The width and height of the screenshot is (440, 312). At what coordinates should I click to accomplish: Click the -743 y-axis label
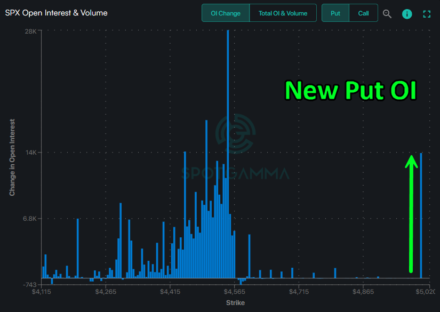tap(29, 284)
